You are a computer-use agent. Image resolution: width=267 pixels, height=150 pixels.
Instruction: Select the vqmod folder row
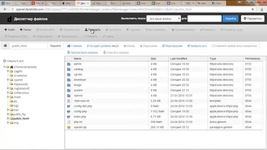(x=164, y=95)
